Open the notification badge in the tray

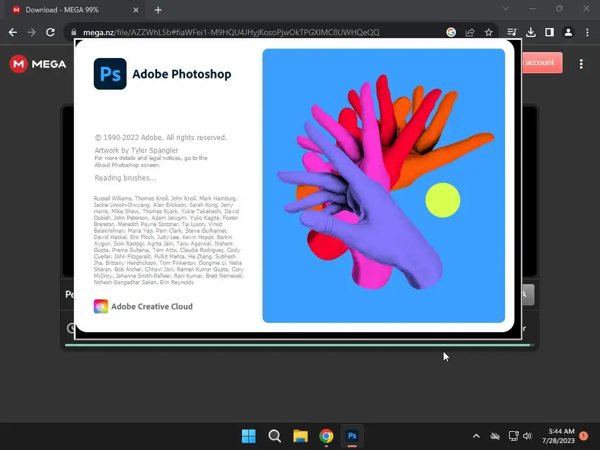coord(584,436)
